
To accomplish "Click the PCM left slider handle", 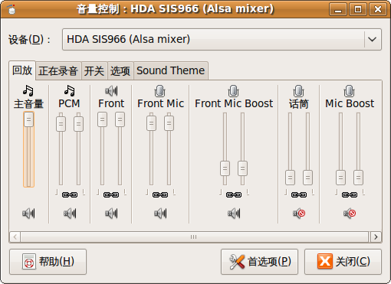I will [61, 124].
